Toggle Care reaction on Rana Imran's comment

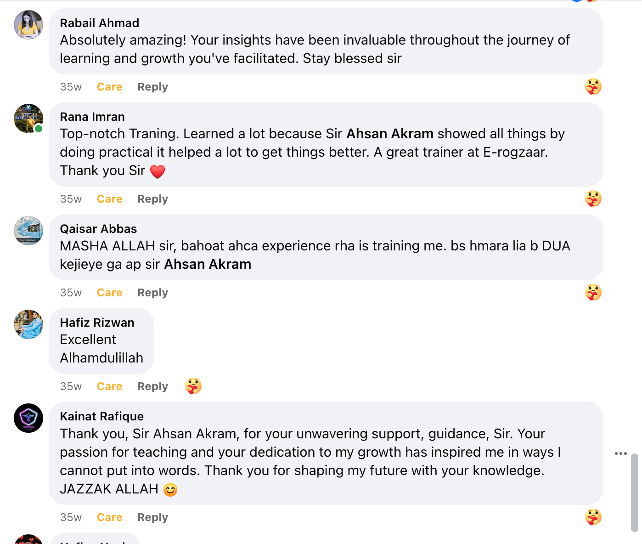[109, 199]
